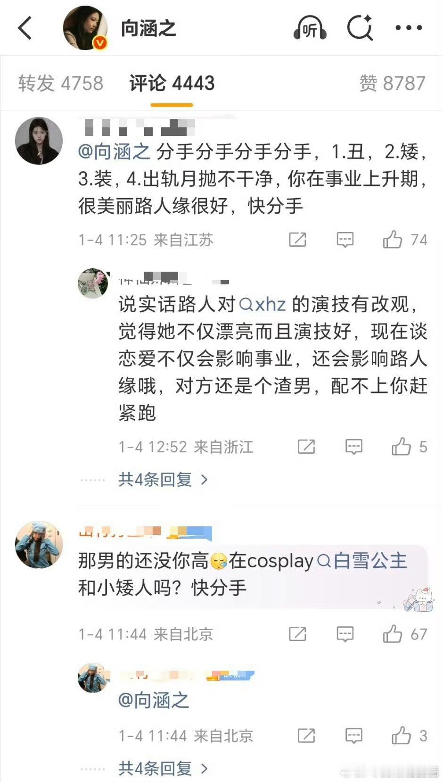This screenshot has width=443, height=782.
Task: Reply to the 67-like Beijing comment
Action: [x=345, y=635]
